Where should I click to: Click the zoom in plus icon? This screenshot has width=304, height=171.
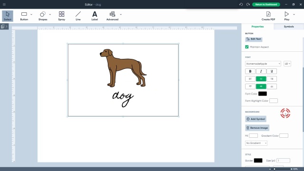point(291,169)
